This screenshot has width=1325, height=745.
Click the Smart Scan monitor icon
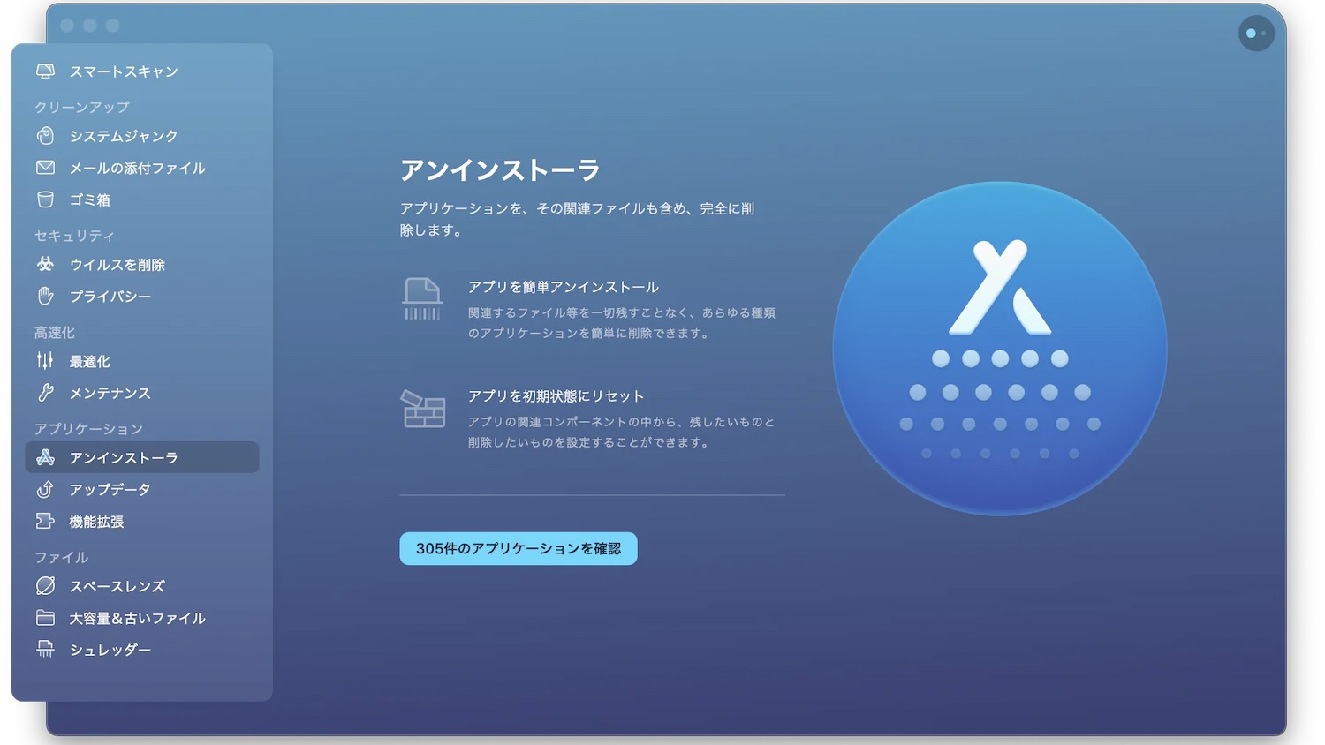tap(45, 71)
